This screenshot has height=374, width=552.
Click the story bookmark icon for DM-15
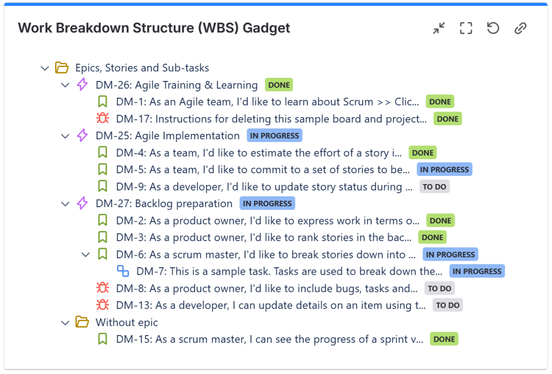tap(103, 339)
